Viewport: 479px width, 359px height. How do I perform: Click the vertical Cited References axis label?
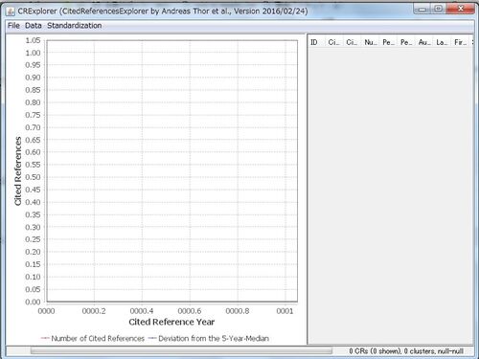click(18, 171)
